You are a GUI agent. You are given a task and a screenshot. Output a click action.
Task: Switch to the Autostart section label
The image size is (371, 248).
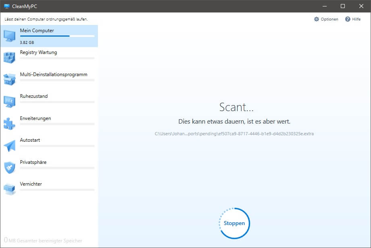coord(30,140)
